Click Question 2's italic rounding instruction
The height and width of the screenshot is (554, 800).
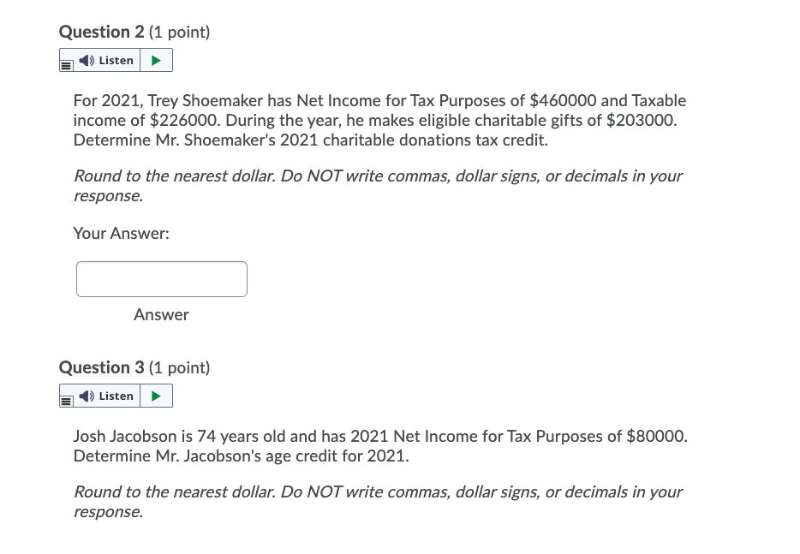click(377, 176)
